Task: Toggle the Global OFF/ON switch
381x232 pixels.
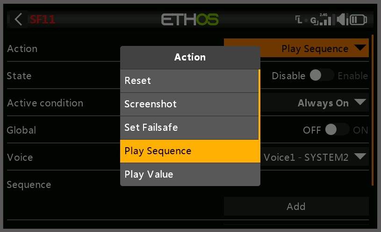Action: click(337, 130)
